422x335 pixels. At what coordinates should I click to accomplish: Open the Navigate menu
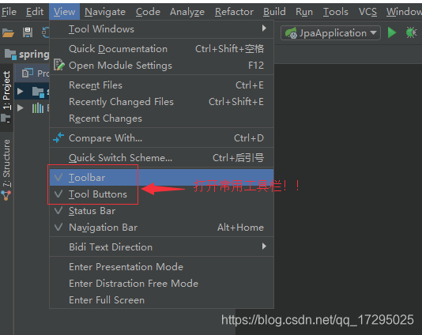(x=105, y=12)
